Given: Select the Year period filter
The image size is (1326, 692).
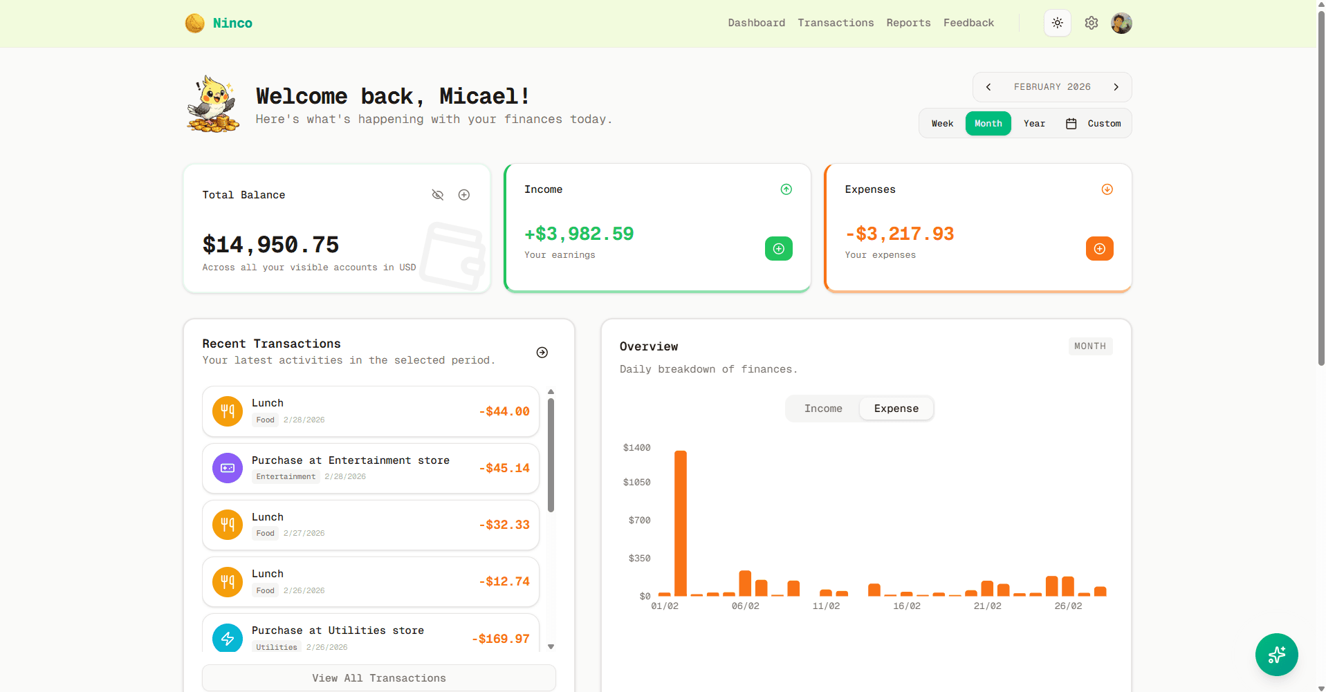Looking at the screenshot, I should pyautogui.click(x=1033, y=123).
